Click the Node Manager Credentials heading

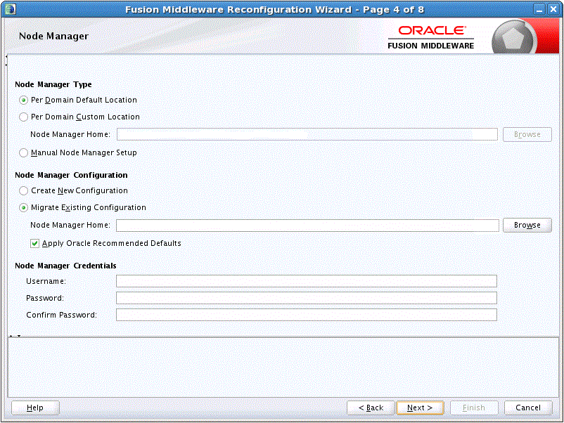(65, 266)
